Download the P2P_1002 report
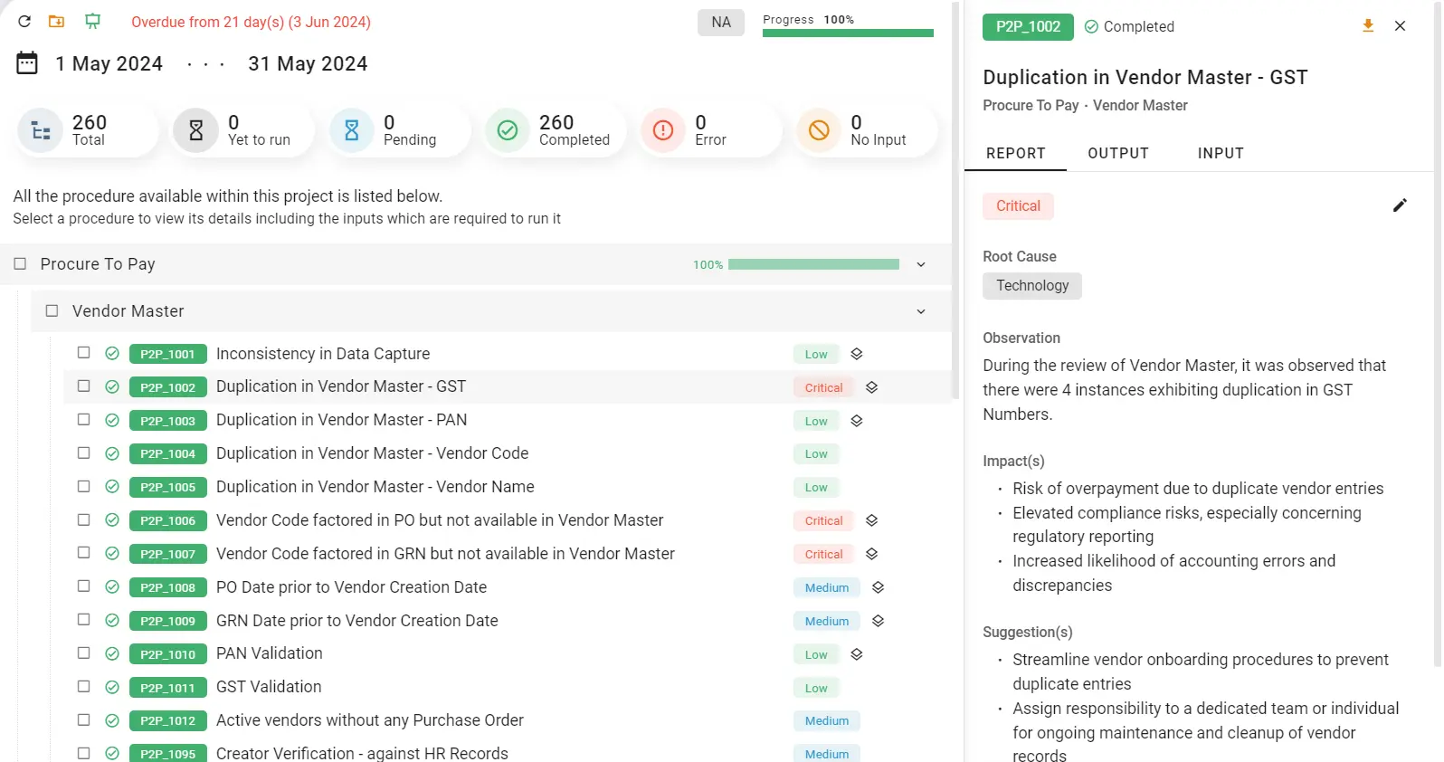This screenshot has width=1444, height=762. point(1367,26)
